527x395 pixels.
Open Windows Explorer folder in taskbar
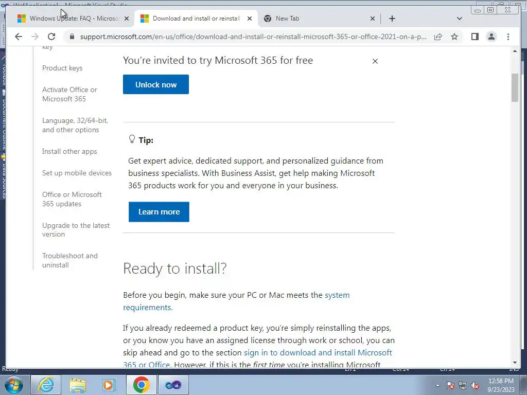pos(78,385)
